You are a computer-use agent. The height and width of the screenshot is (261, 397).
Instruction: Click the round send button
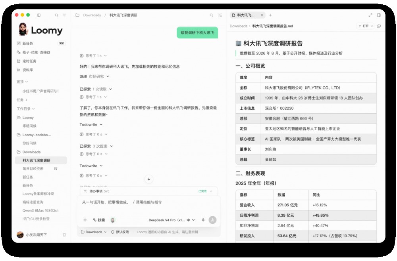point(212,220)
